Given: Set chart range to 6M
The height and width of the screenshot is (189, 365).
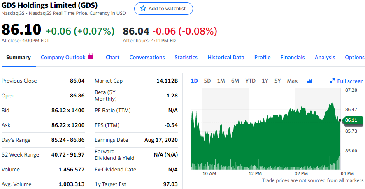Looking at the screenshot, I should [235, 81].
